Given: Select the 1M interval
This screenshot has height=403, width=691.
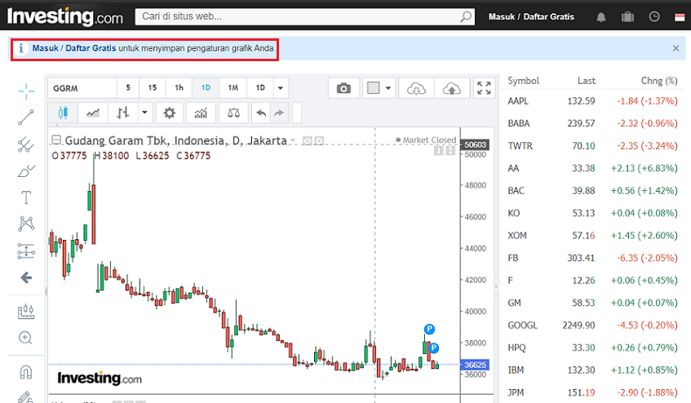Looking at the screenshot, I should pyautogui.click(x=233, y=88).
